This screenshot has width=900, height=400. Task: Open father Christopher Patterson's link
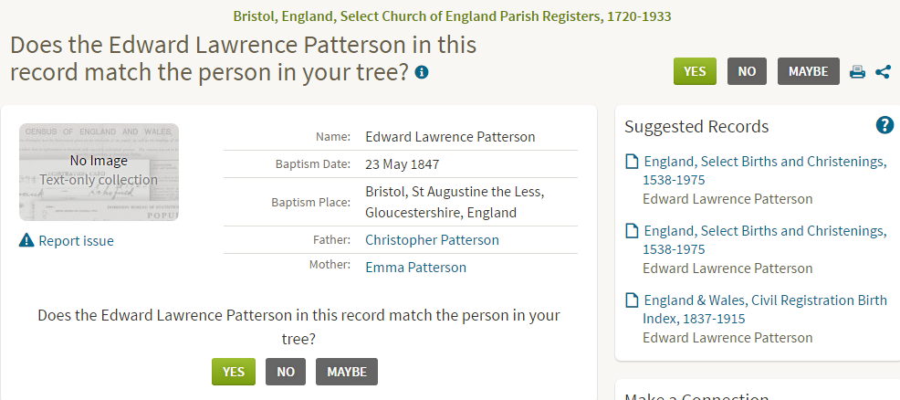point(432,240)
